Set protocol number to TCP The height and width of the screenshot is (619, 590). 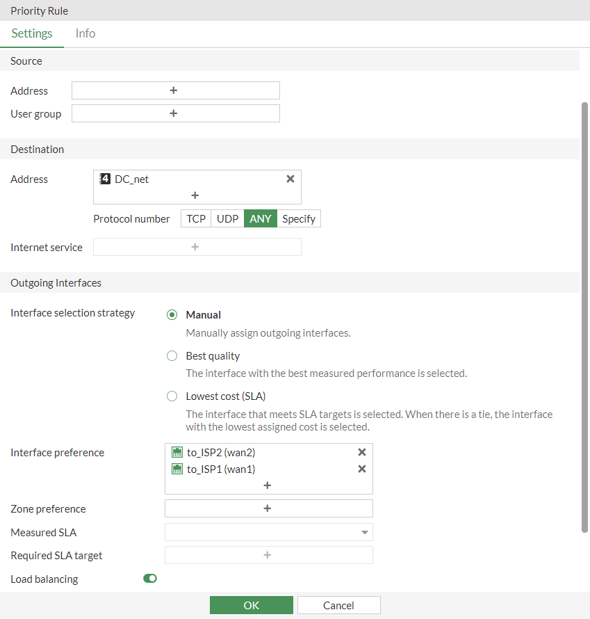196,218
